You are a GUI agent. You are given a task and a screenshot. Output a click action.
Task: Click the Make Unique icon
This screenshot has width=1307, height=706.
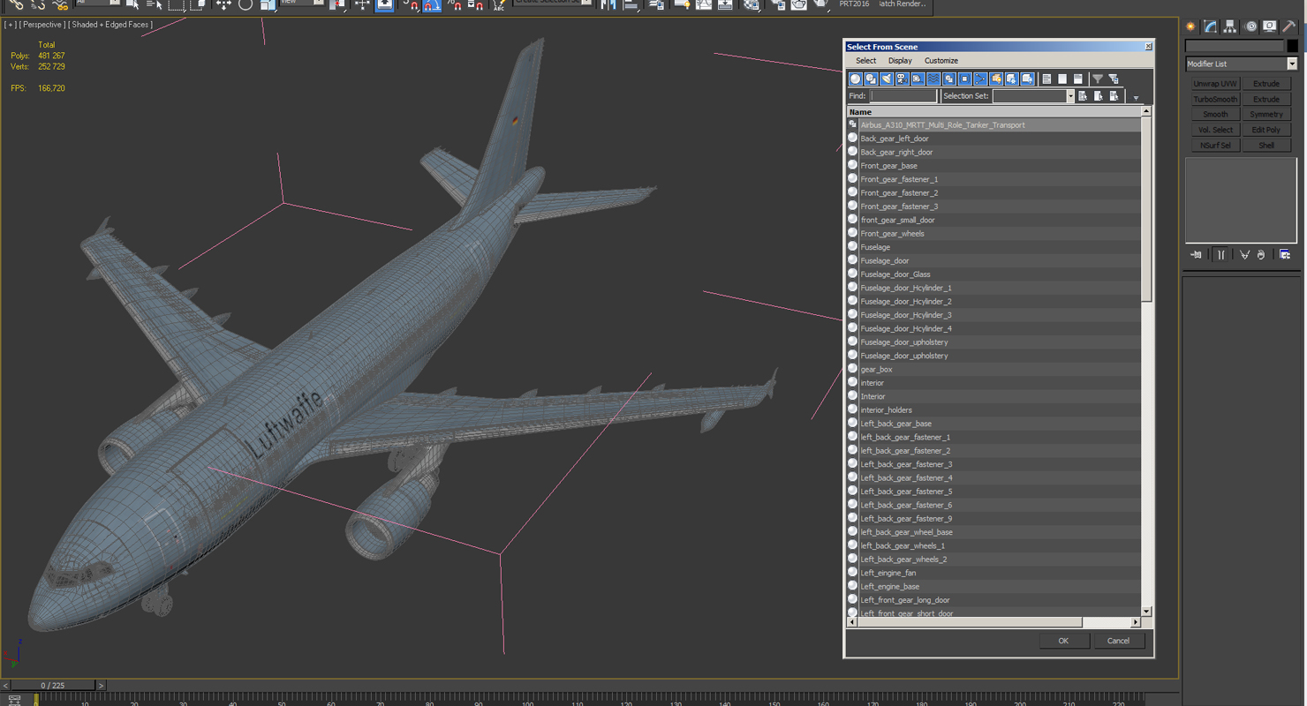click(1244, 254)
